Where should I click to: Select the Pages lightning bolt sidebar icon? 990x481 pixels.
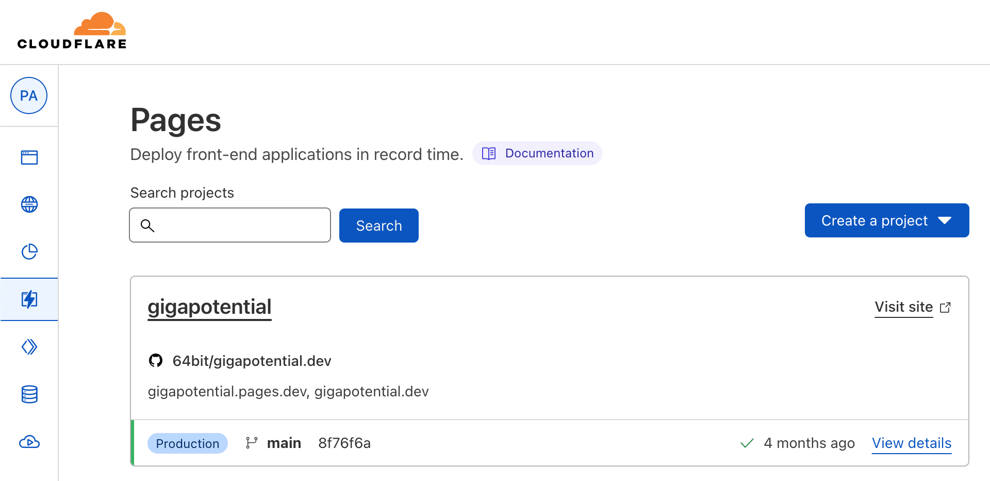click(29, 299)
